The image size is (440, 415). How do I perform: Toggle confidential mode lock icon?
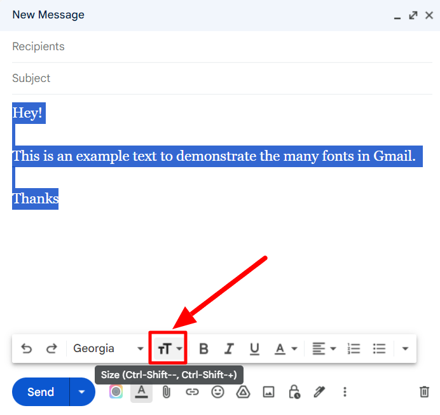tap(294, 391)
